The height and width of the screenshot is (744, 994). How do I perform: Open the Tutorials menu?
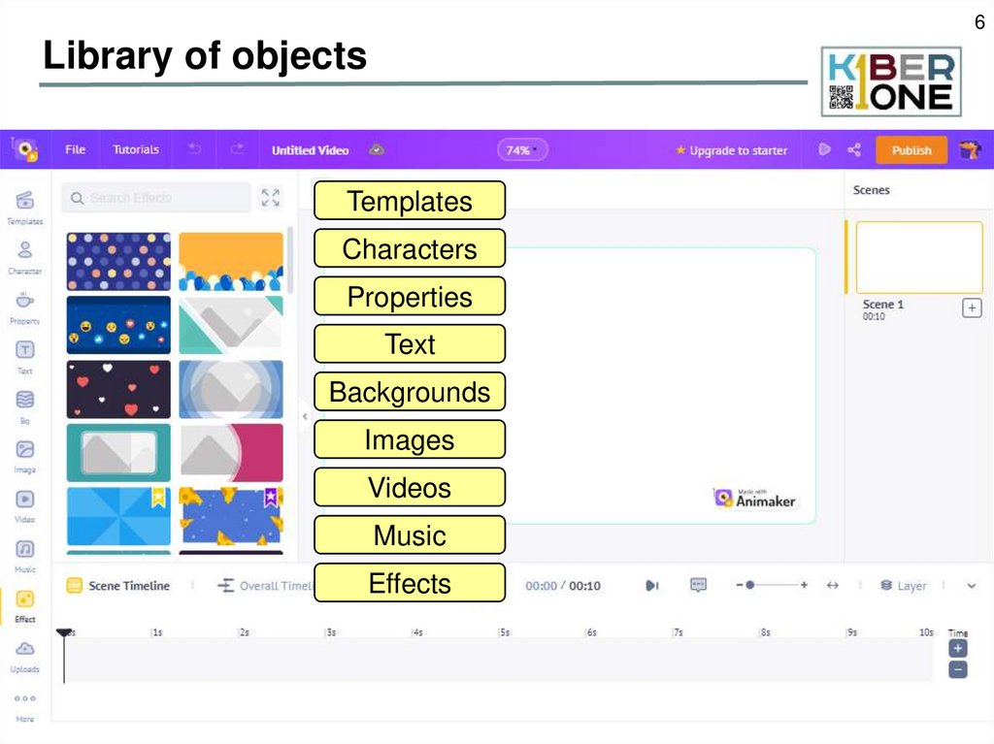pyautogui.click(x=136, y=149)
